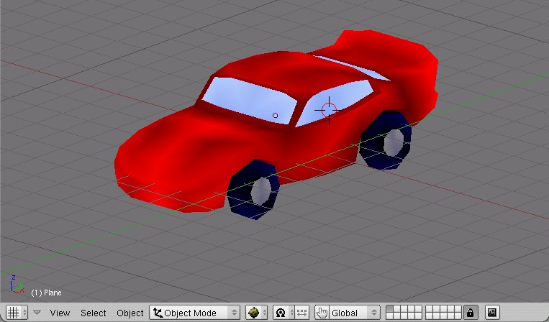Select the rear dark blue wheel

(x=386, y=140)
